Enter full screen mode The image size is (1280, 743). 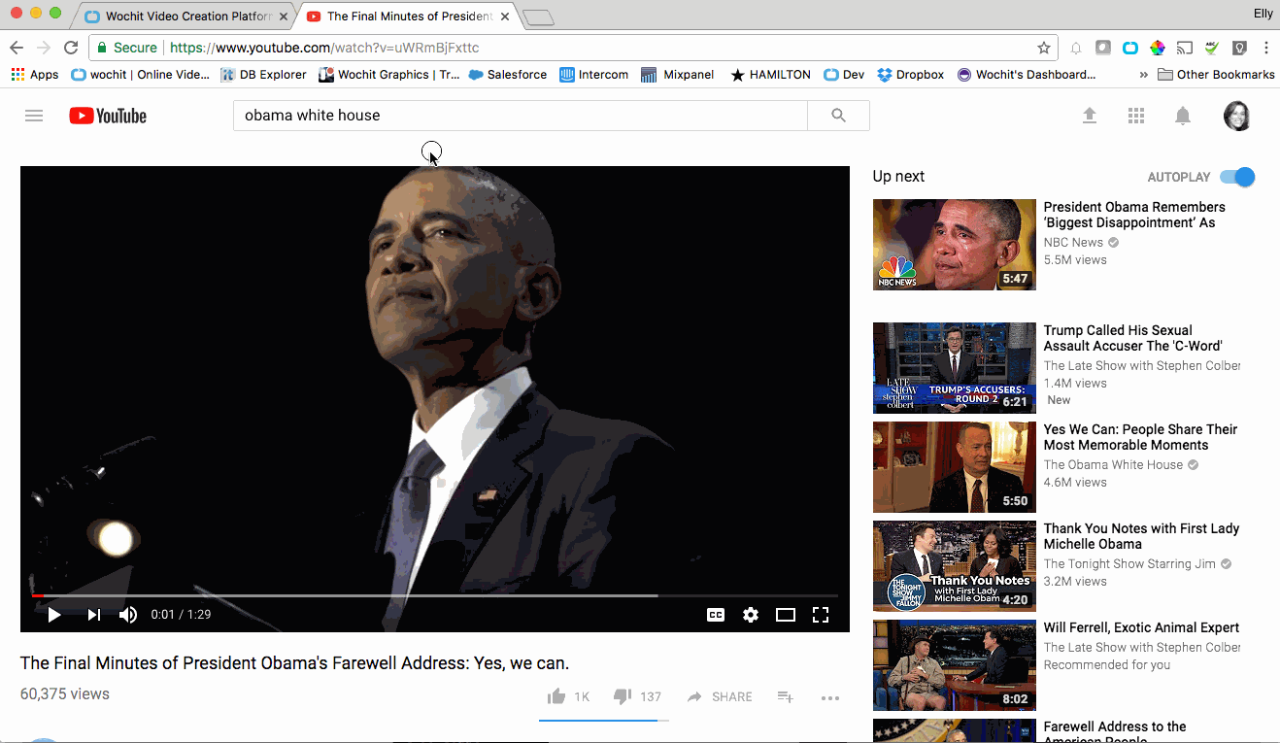(821, 614)
